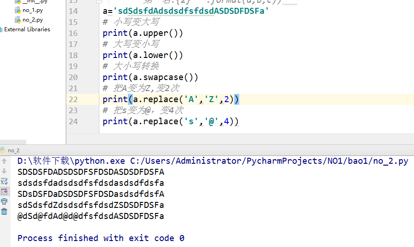Image resolution: width=414 pixels, height=247 pixels.
Task: Toggle scroll to end in Run console
Action: (x=4, y=191)
